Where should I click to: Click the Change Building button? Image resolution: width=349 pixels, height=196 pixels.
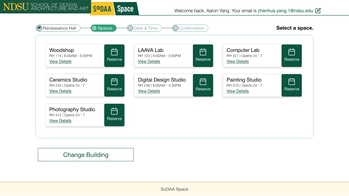pos(86,155)
